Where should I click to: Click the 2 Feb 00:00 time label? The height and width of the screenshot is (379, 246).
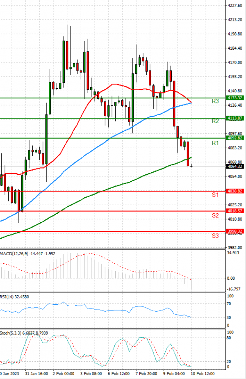click(63, 374)
